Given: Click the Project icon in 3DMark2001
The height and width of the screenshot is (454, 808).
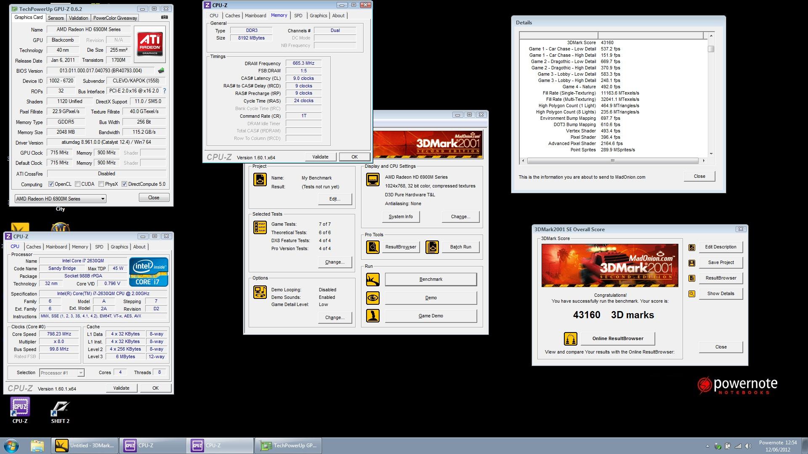Looking at the screenshot, I should 260,179.
